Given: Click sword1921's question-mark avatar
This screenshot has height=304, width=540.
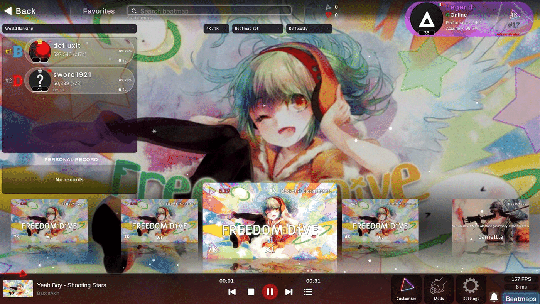Looking at the screenshot, I should (40, 80).
